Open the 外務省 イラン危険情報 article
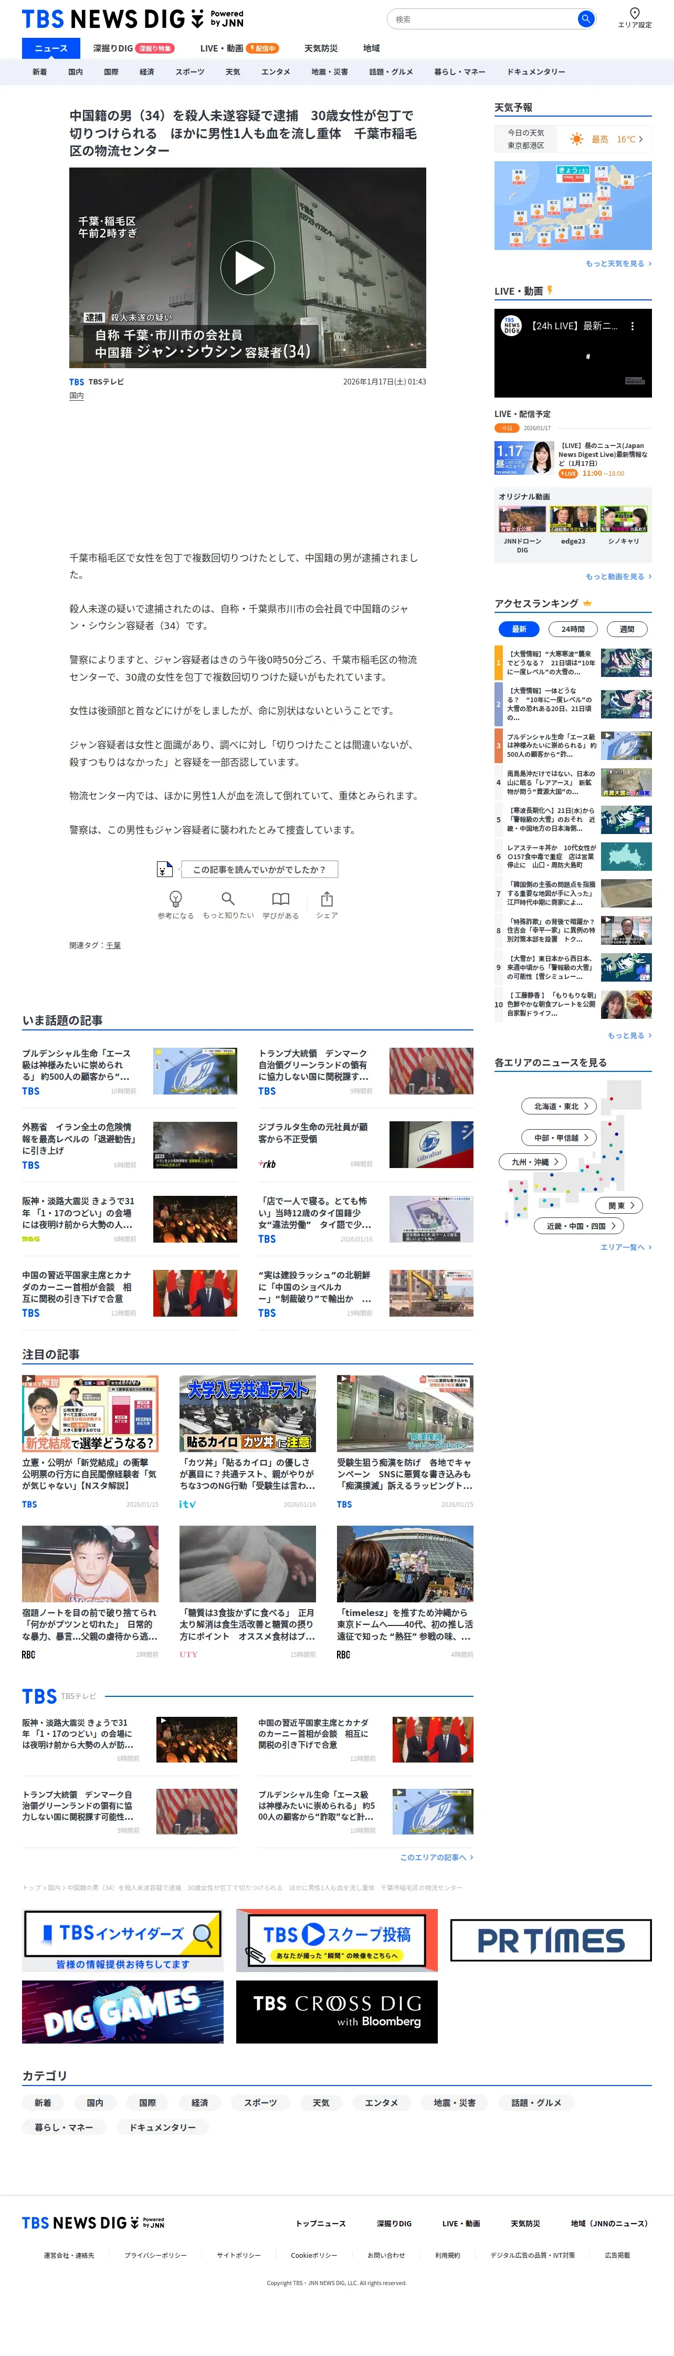 (129, 1144)
